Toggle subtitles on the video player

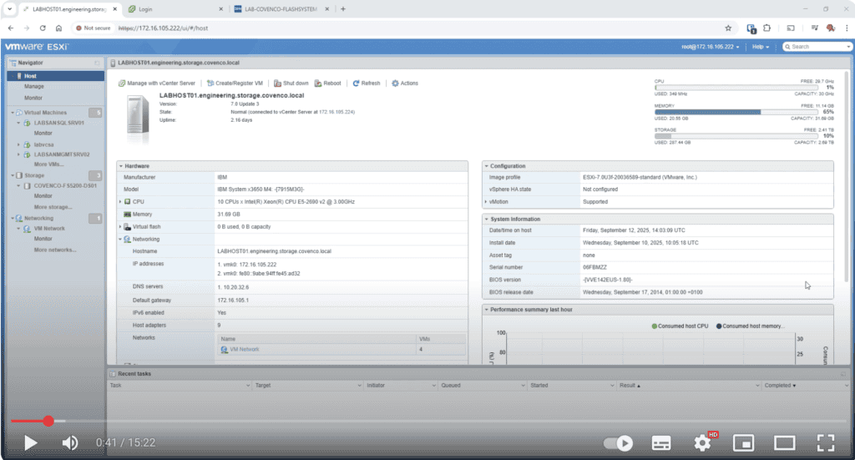pos(661,442)
